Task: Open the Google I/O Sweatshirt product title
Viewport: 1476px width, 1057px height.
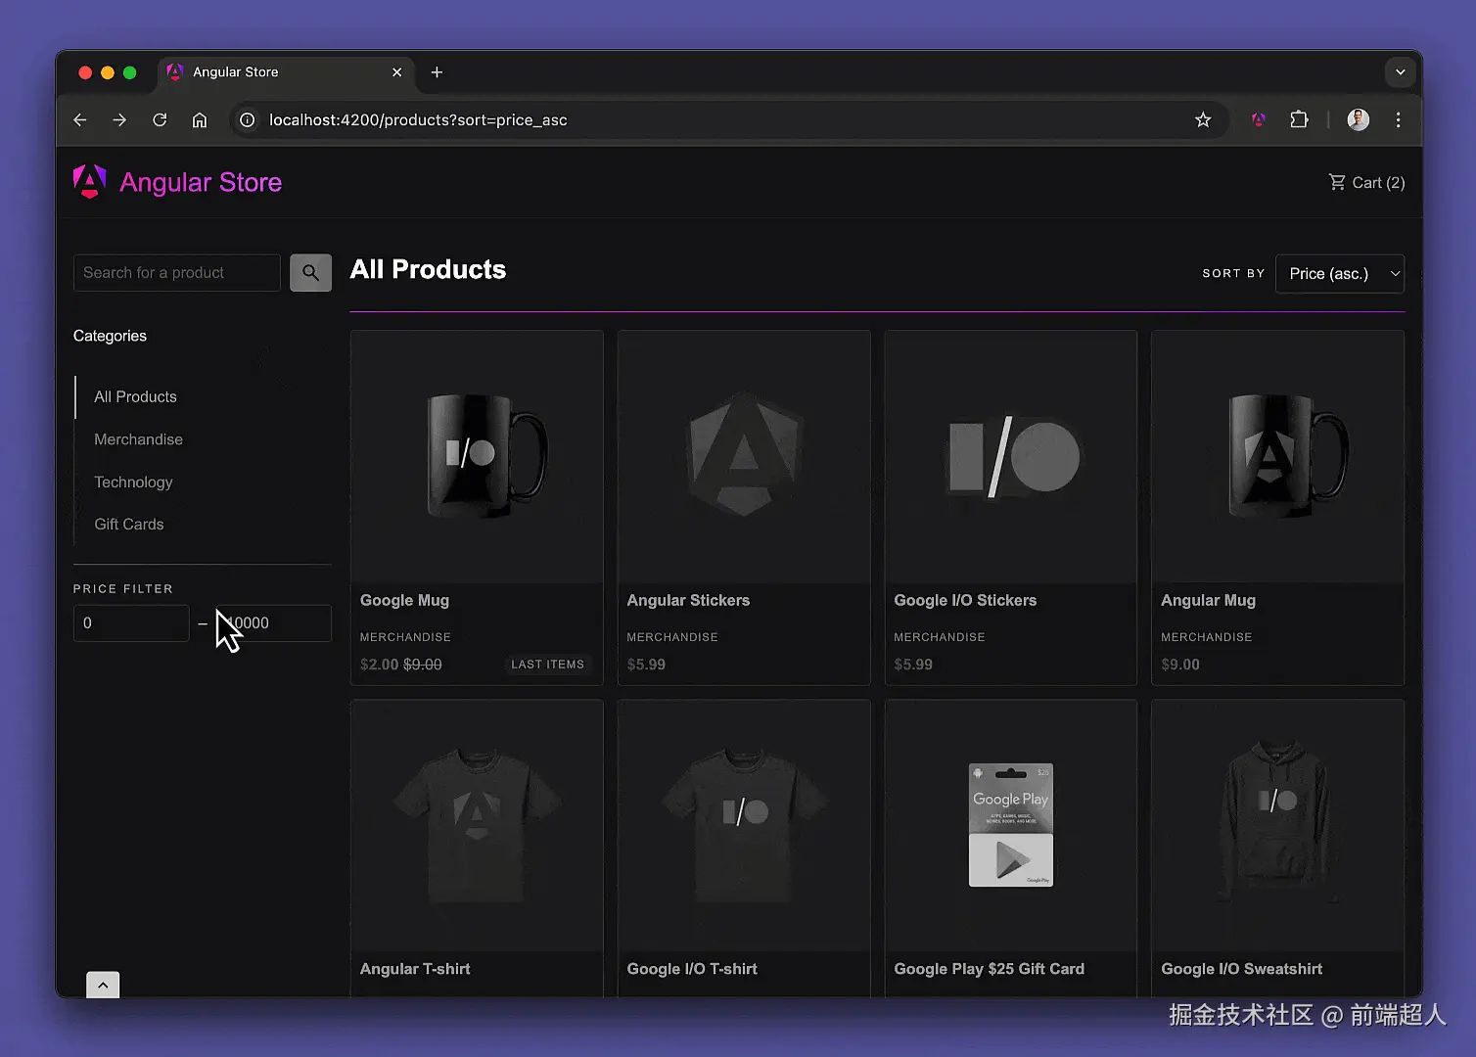Action: click(x=1241, y=969)
